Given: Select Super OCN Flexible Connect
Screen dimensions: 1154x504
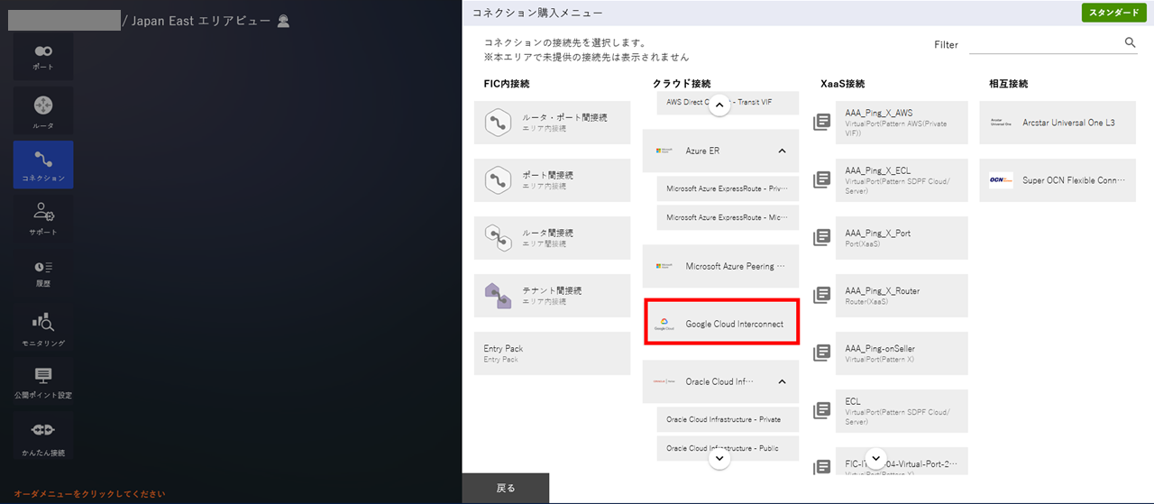Looking at the screenshot, I should (x=1058, y=180).
